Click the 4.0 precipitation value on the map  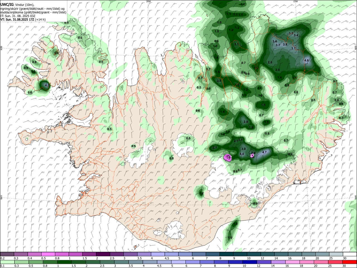(x=242, y=154)
